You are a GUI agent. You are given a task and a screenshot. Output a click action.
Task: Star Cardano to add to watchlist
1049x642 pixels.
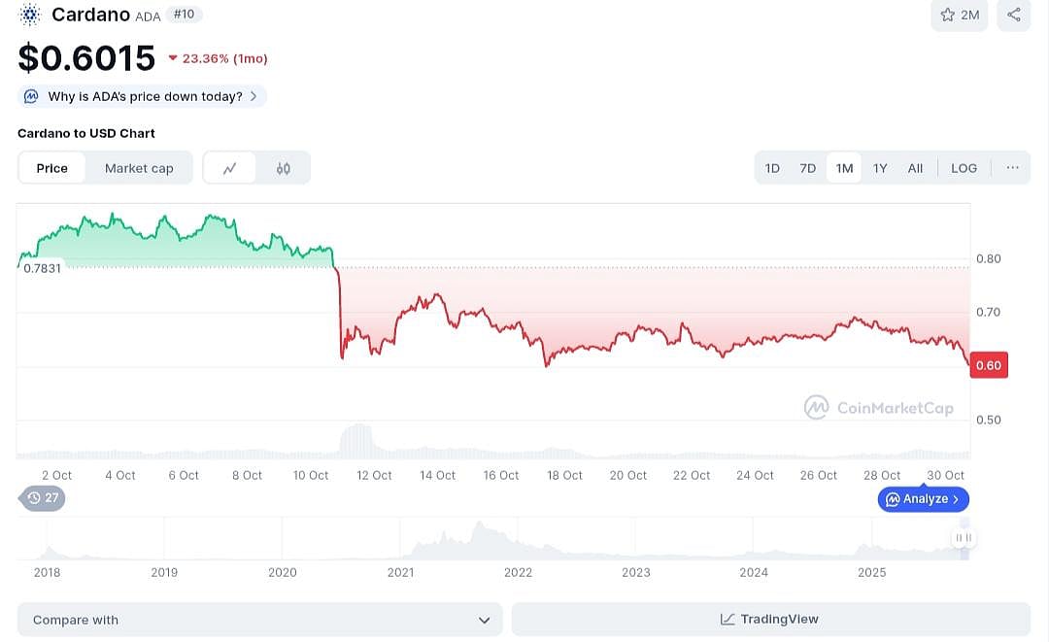pyautogui.click(x=947, y=15)
